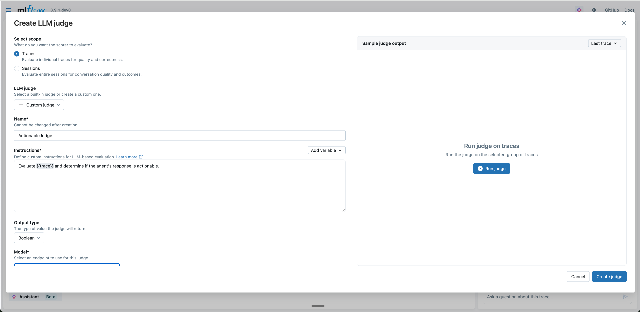Open the navigation hamburger menu

(x=9, y=10)
